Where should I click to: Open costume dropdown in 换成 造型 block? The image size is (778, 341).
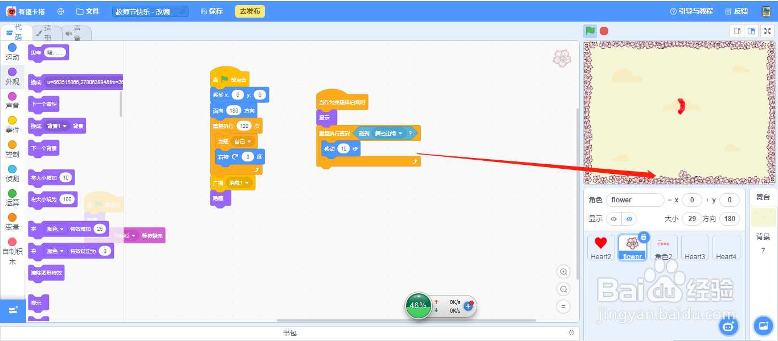point(84,82)
